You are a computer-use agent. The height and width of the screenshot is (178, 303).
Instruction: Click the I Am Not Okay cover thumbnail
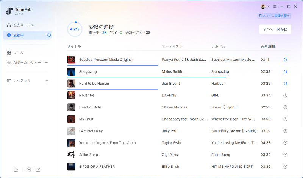tap(71, 131)
